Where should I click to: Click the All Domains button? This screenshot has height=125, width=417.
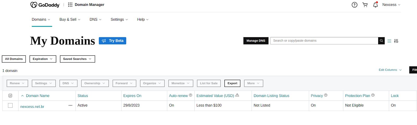pos(14,59)
